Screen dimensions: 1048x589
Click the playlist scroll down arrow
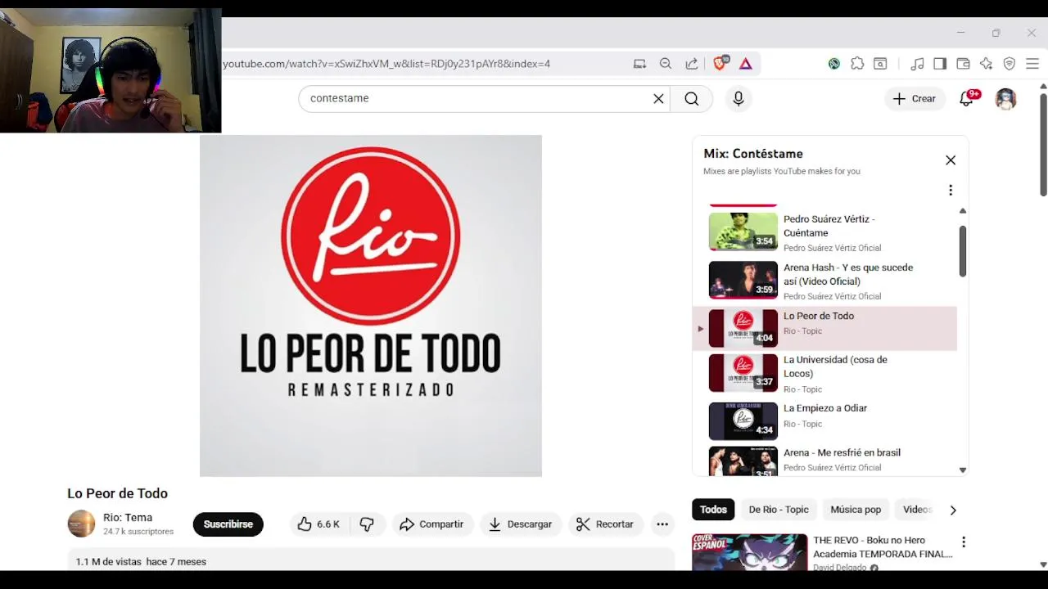[x=963, y=470]
